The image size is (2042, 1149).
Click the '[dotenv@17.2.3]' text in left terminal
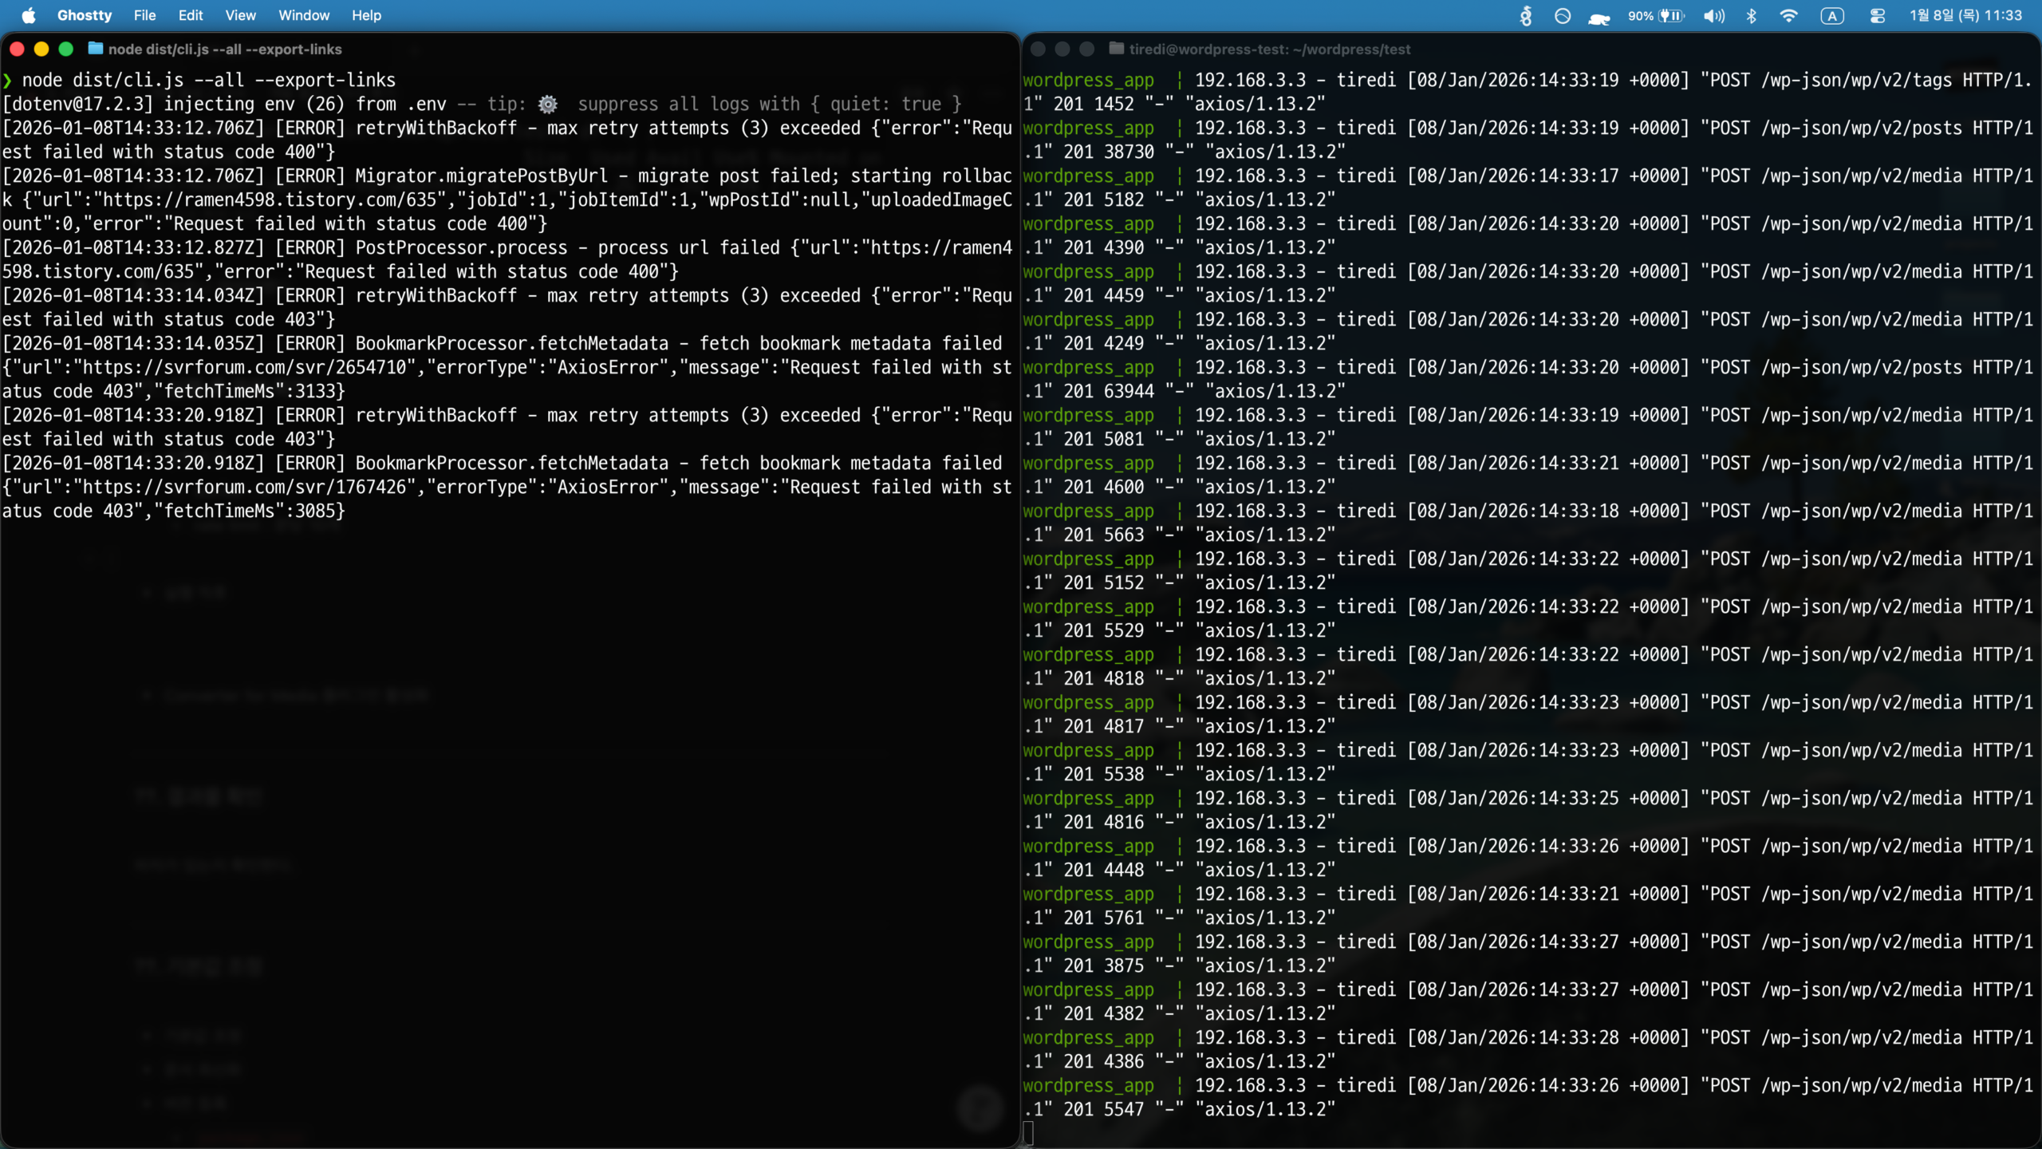77,104
